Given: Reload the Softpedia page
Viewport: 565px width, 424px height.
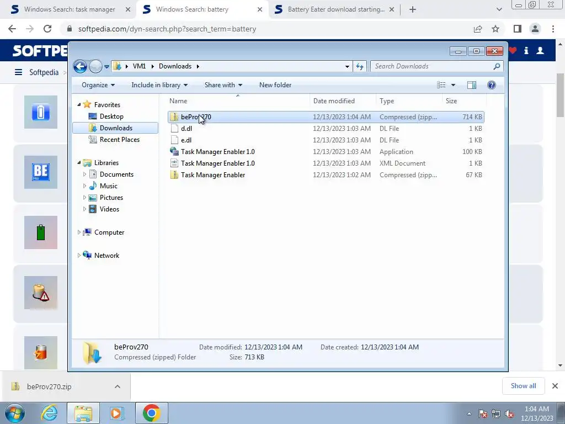Looking at the screenshot, I should 47,29.
